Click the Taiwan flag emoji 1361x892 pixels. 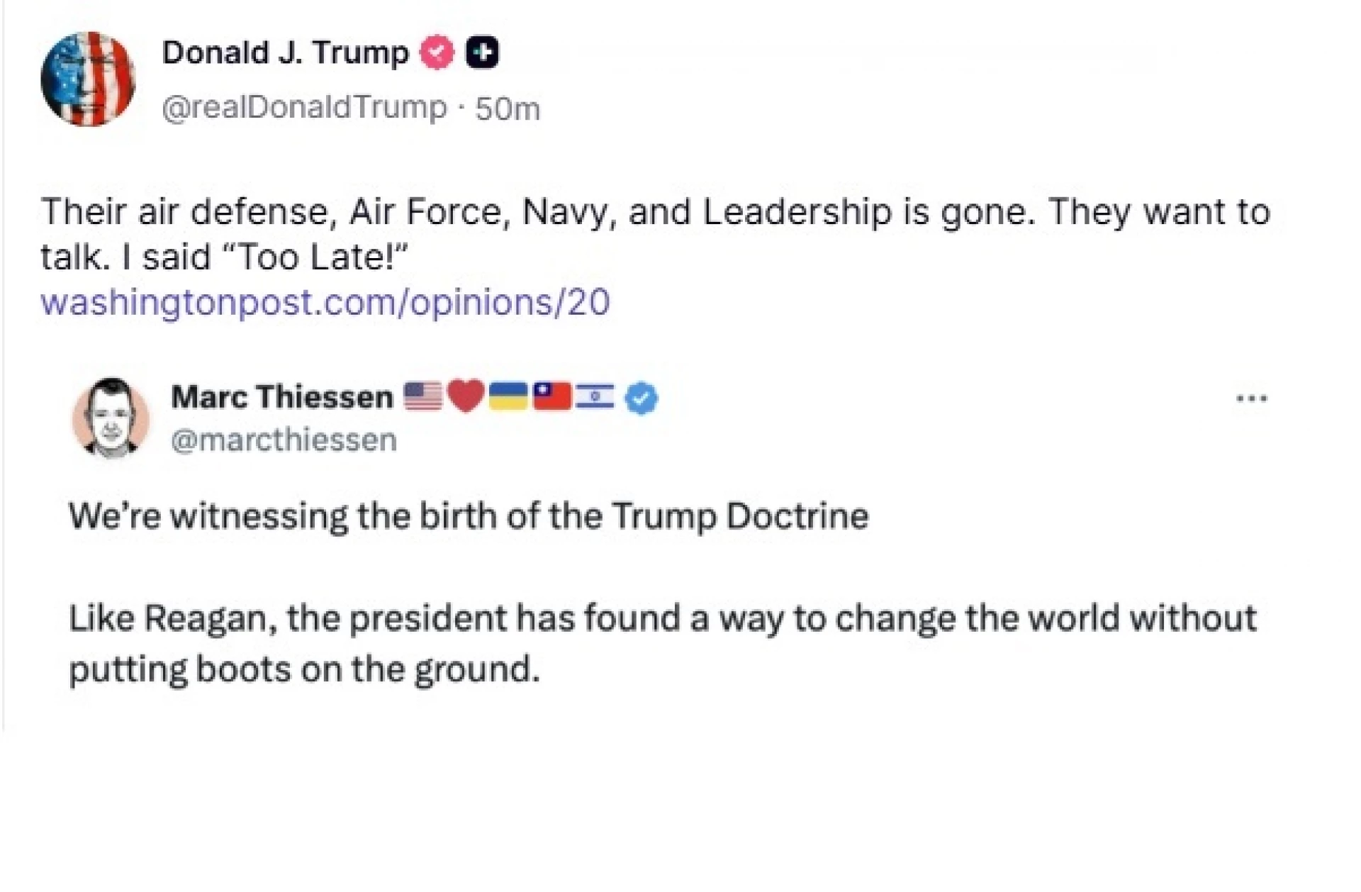pyautogui.click(x=551, y=396)
